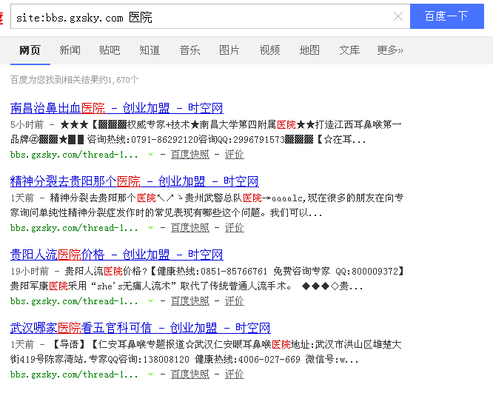
Task: Expand green arrow under 武汉哪家医院 result
Action: coord(150,374)
